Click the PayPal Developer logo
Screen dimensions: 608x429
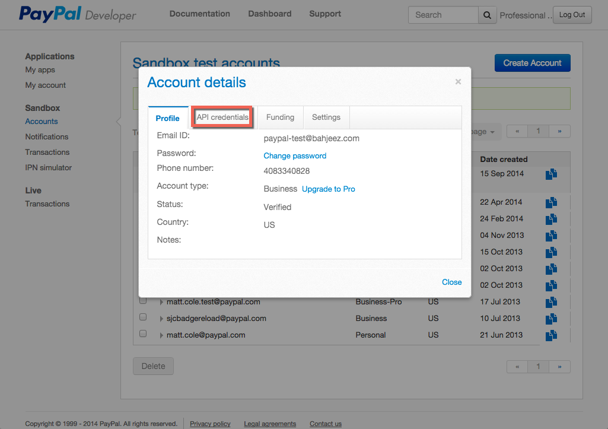tap(78, 14)
